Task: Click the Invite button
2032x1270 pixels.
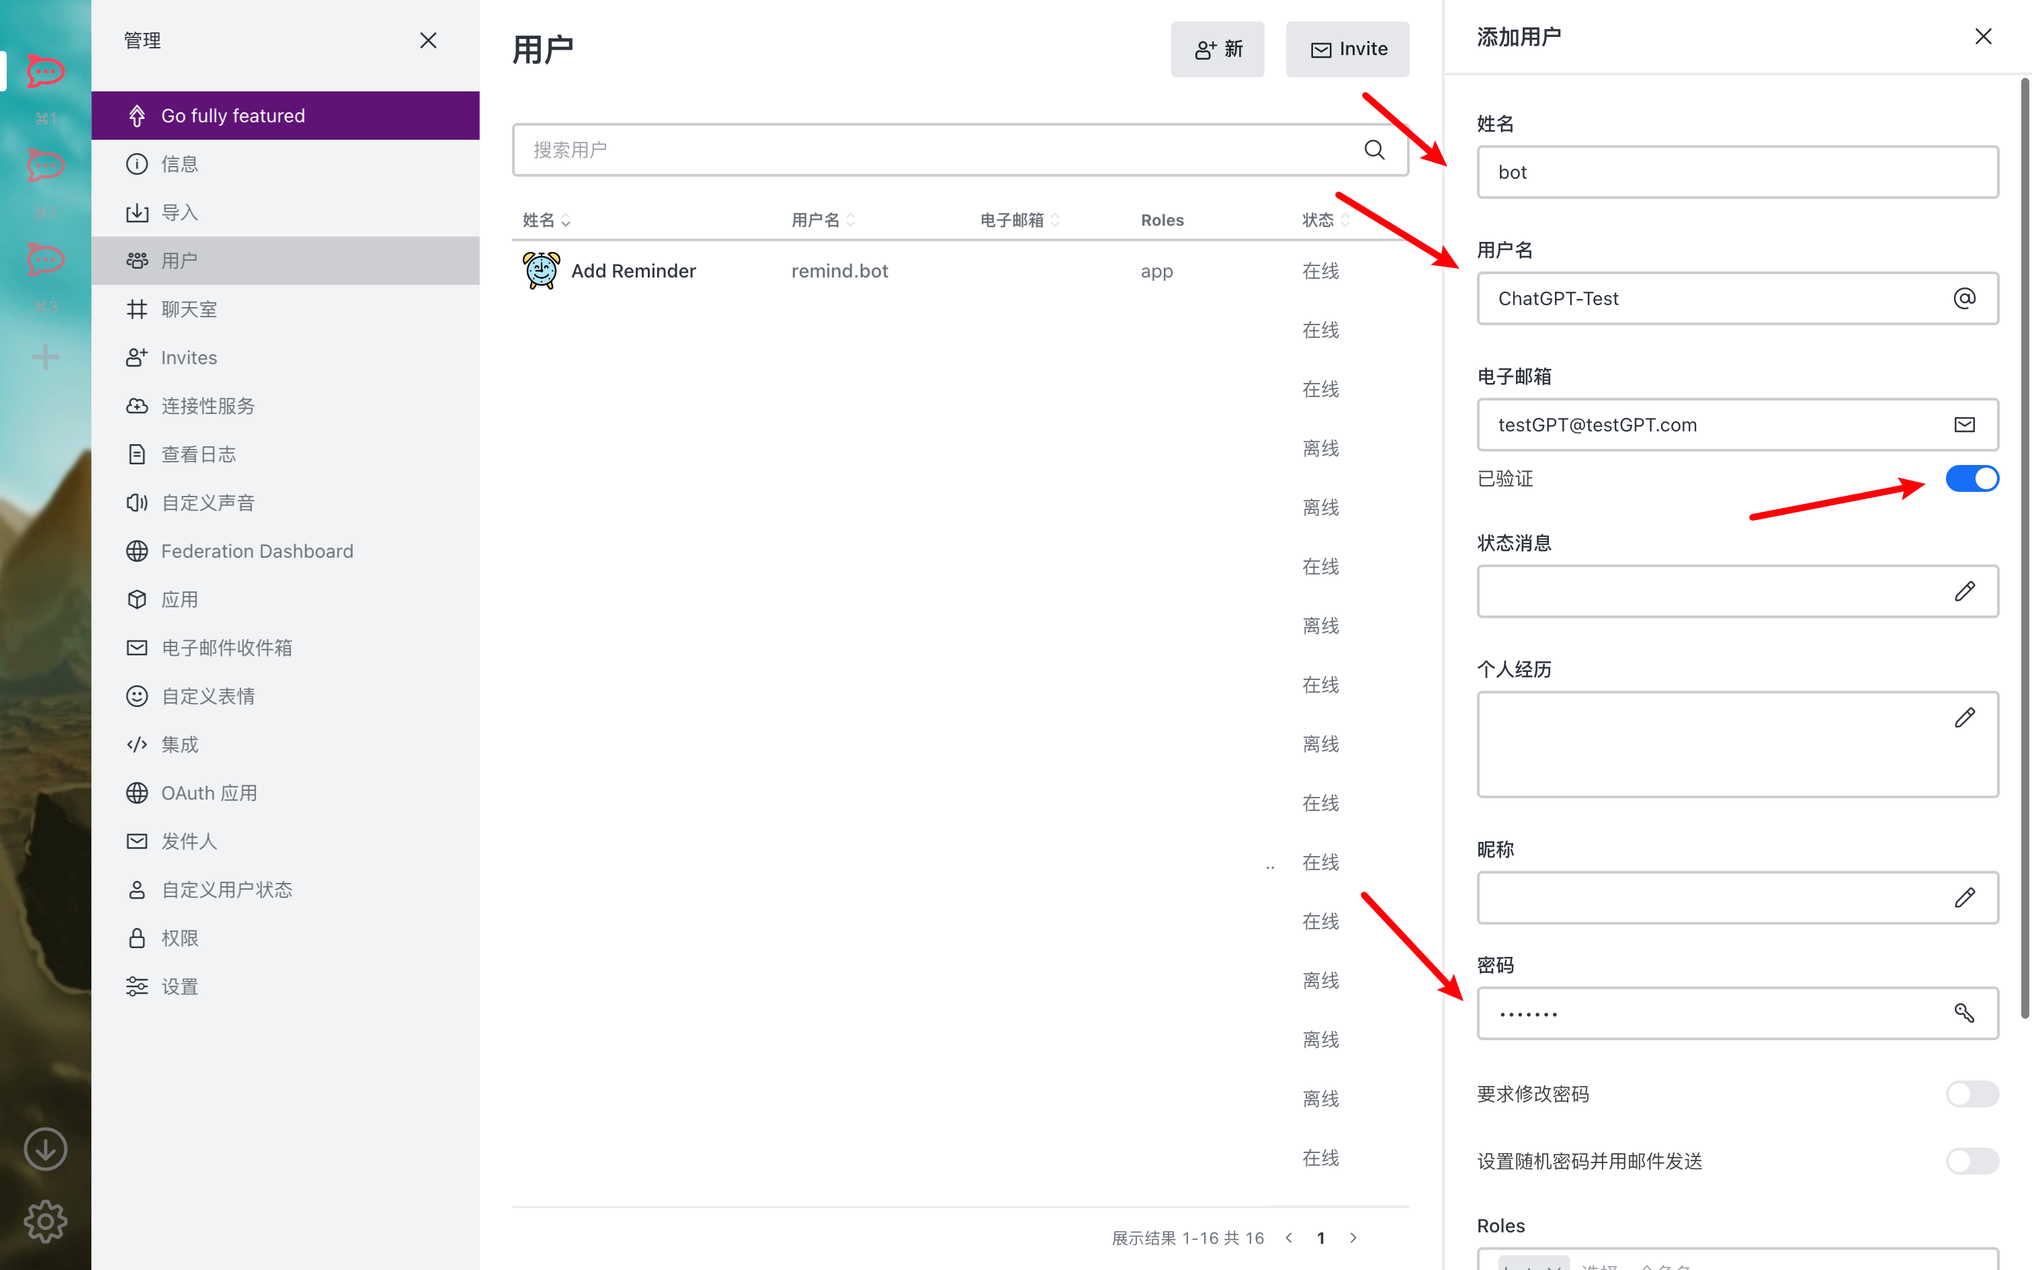Action: point(1347,48)
